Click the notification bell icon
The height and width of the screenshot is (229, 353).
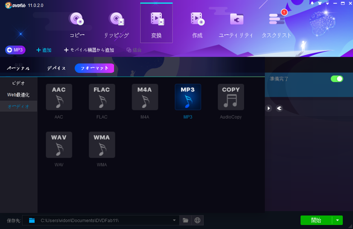click(x=312, y=4)
